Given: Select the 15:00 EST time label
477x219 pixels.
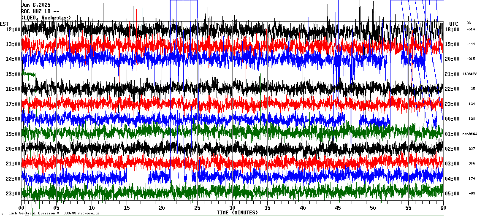Looking at the screenshot, I should point(13,74).
